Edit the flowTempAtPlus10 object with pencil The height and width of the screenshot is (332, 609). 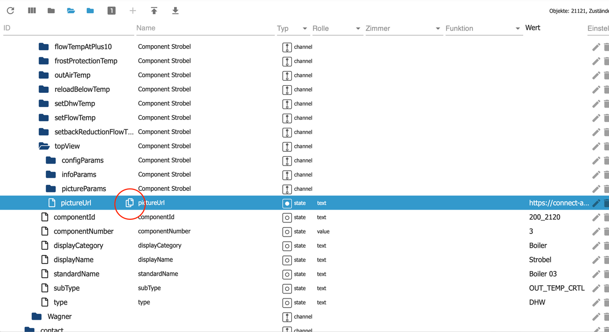click(596, 47)
